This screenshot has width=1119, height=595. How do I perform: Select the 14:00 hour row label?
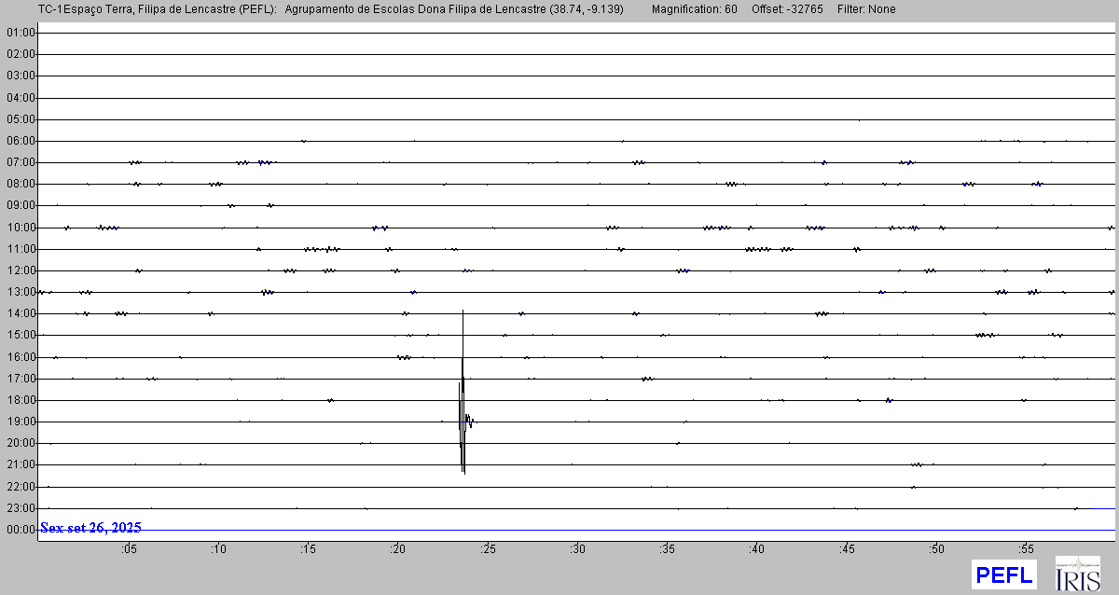click(x=20, y=313)
